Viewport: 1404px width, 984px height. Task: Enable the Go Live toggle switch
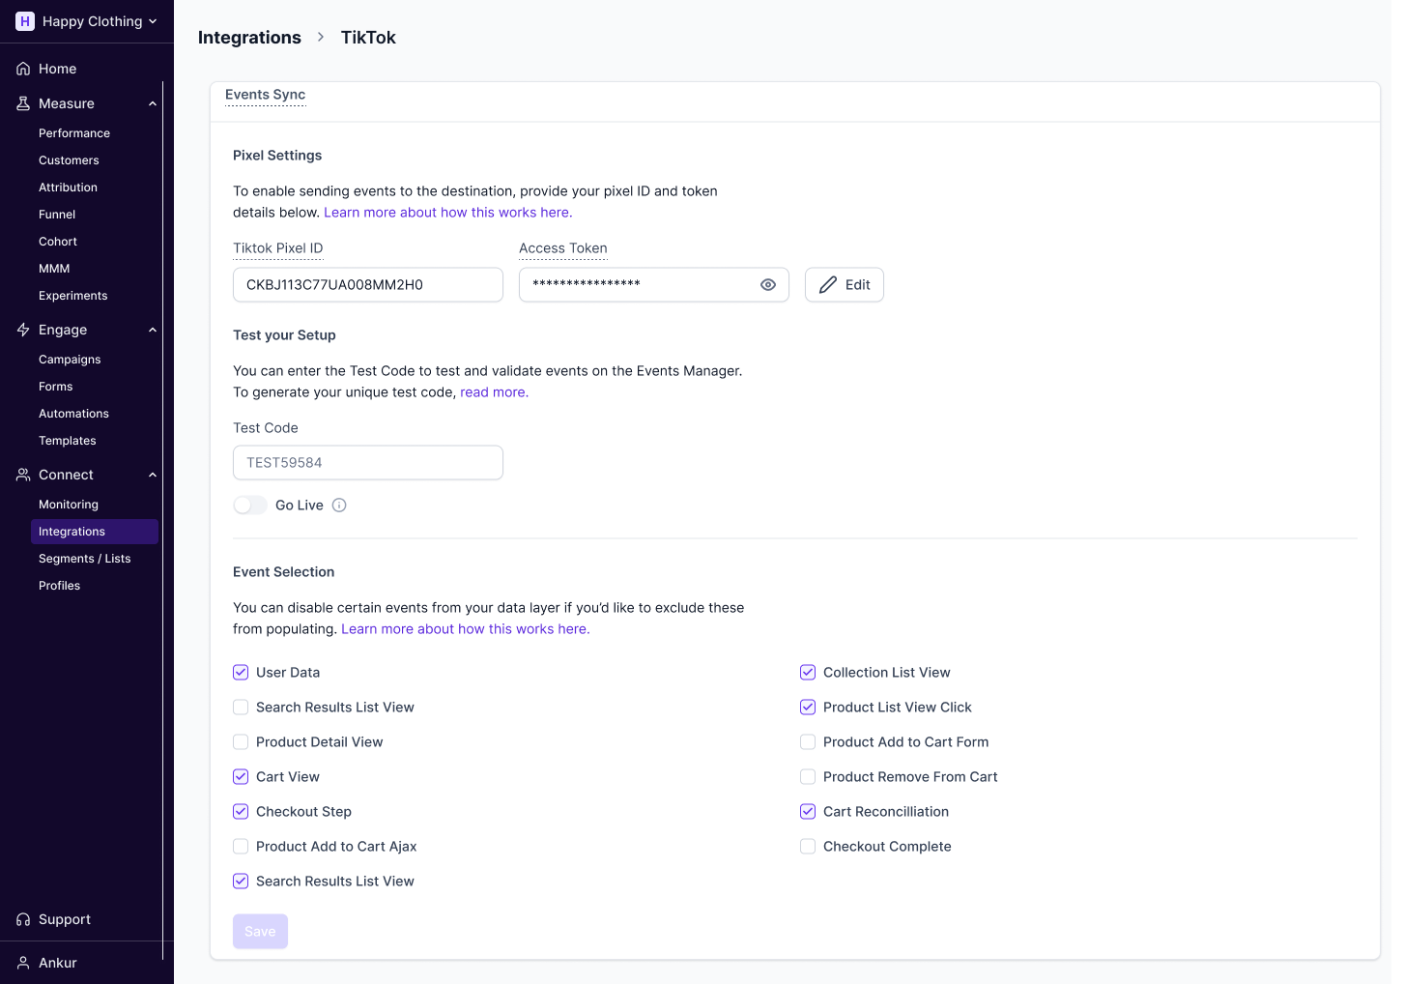tap(250, 506)
